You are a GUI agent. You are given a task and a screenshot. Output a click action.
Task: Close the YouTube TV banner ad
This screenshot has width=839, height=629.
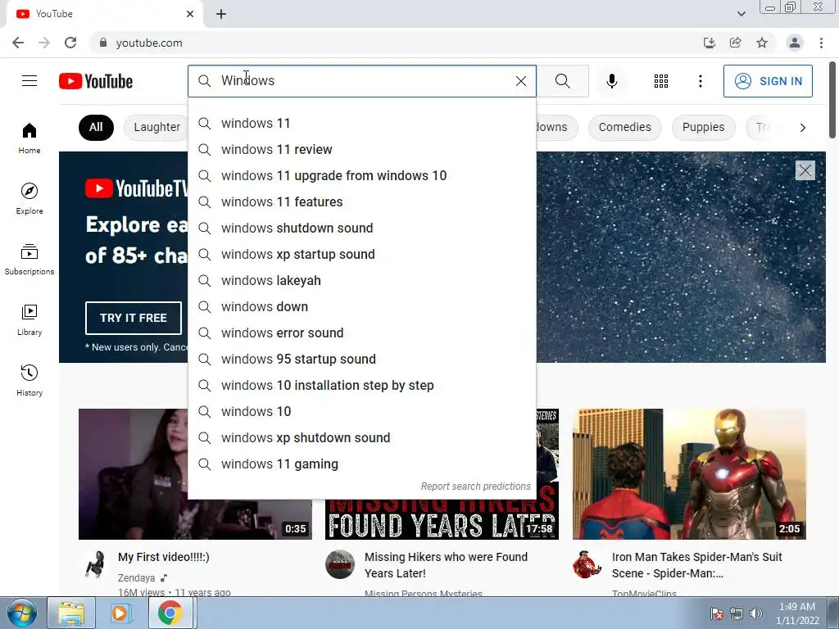click(805, 170)
